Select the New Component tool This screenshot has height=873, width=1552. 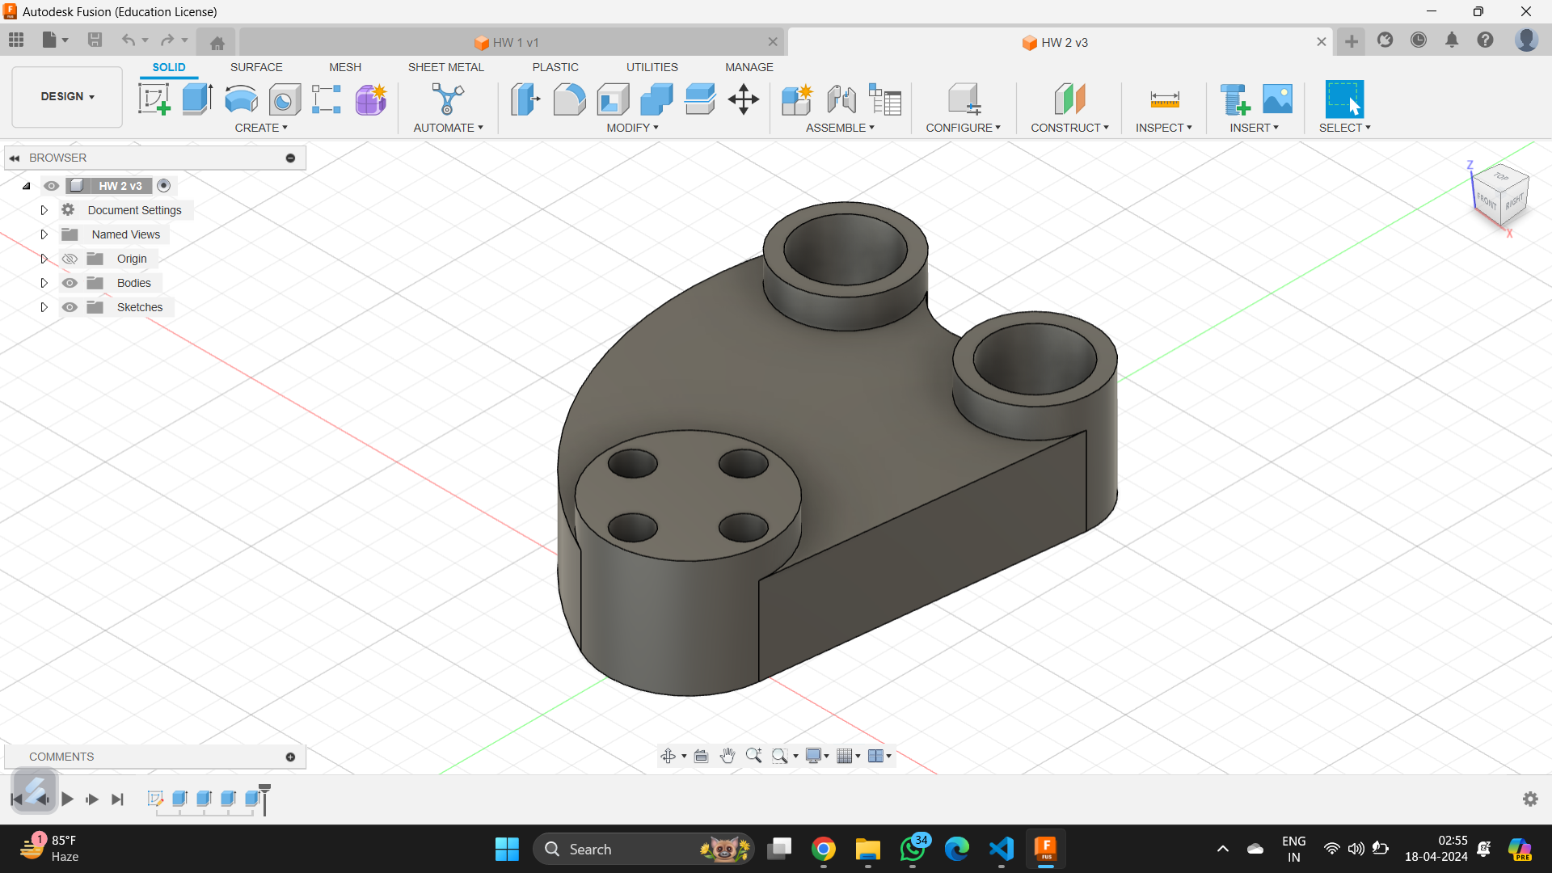(797, 99)
